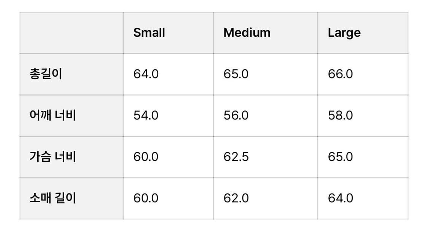Click Small 소매 길이 cell 60.0
The image size is (428, 233).
pyautogui.click(x=146, y=198)
